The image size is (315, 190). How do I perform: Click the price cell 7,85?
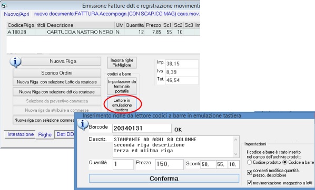(x=153, y=32)
